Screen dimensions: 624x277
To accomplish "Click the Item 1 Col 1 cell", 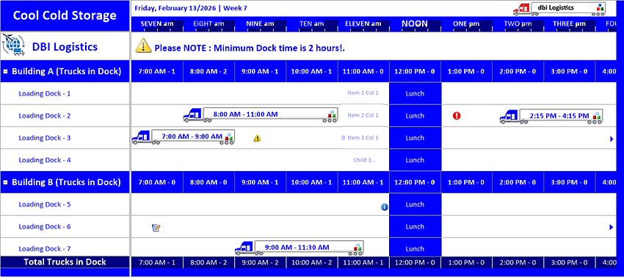I will pyautogui.click(x=363, y=93).
